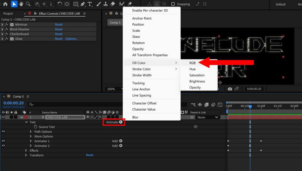
Task: Click the Source Text stopwatch
Action: pos(35,127)
